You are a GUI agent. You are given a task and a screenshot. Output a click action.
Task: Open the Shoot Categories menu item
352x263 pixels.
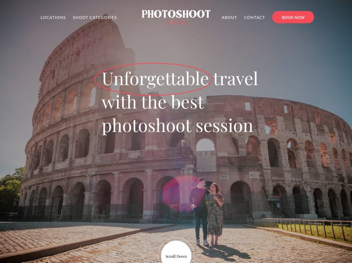95,17
